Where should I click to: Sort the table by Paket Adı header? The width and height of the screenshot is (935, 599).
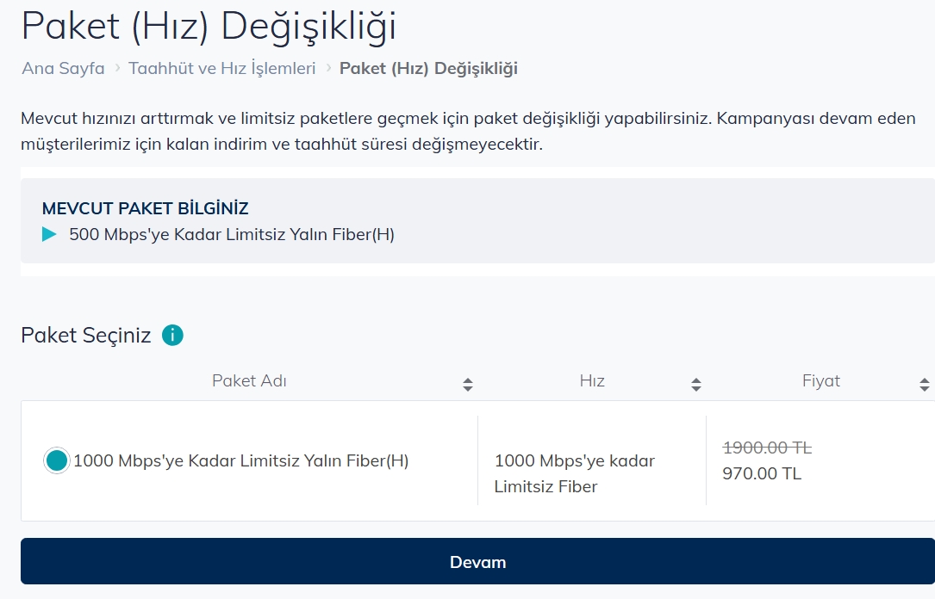click(249, 381)
